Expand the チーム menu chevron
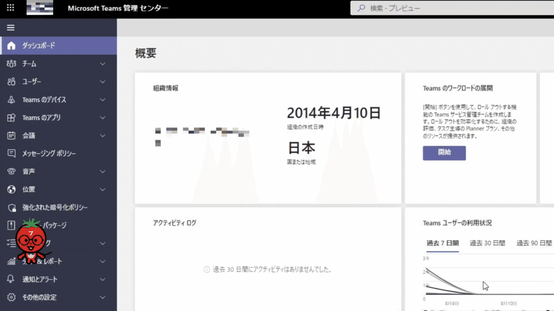This screenshot has height=311, width=554. pyautogui.click(x=103, y=64)
